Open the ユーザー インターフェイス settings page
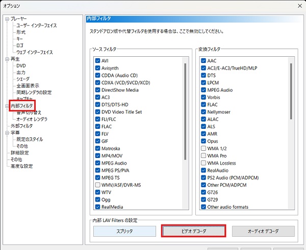The image size is (306, 250). 36,26
